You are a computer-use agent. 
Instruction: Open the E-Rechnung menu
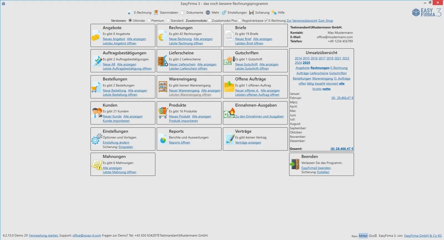pos(143,12)
